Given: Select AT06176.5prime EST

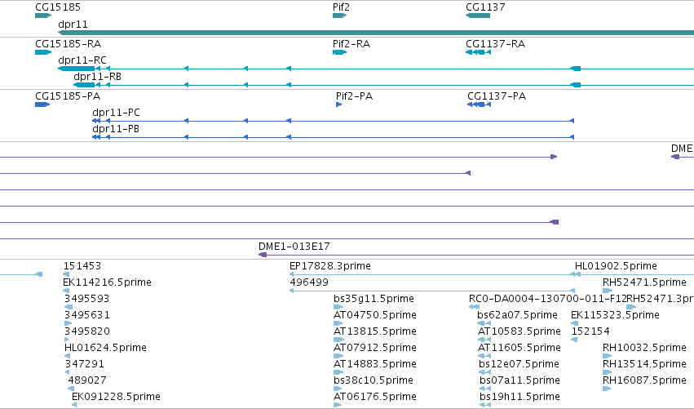Looking at the screenshot, I should [338, 405].
